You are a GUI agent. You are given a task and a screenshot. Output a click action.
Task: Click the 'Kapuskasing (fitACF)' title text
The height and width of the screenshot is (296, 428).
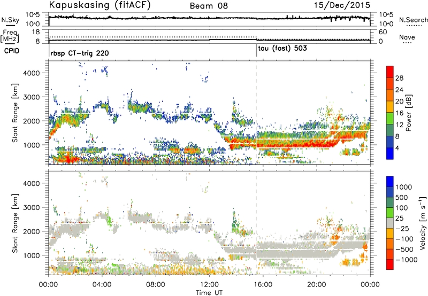pos(100,5)
